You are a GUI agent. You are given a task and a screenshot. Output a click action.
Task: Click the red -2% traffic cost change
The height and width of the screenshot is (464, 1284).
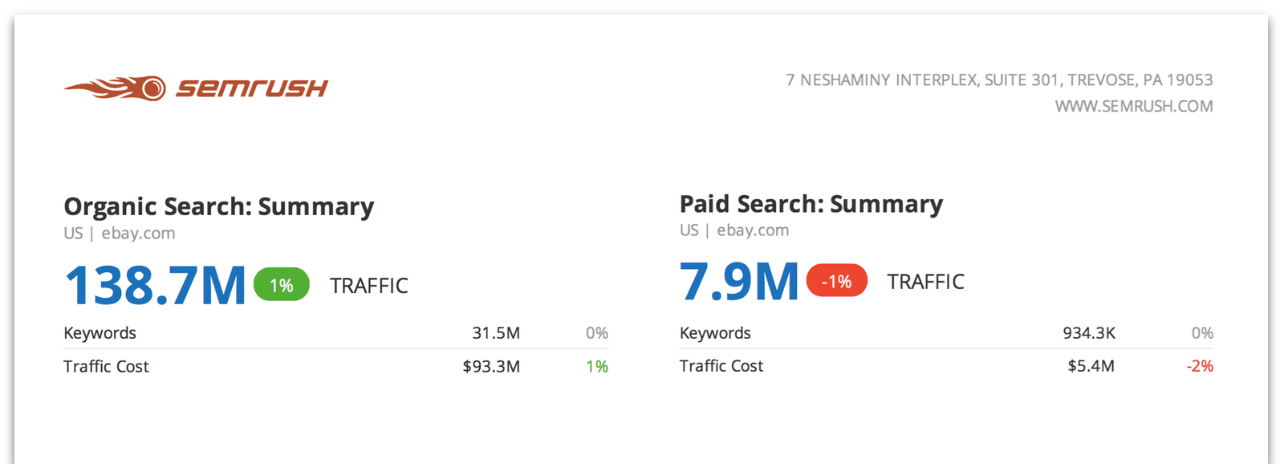tap(1200, 366)
